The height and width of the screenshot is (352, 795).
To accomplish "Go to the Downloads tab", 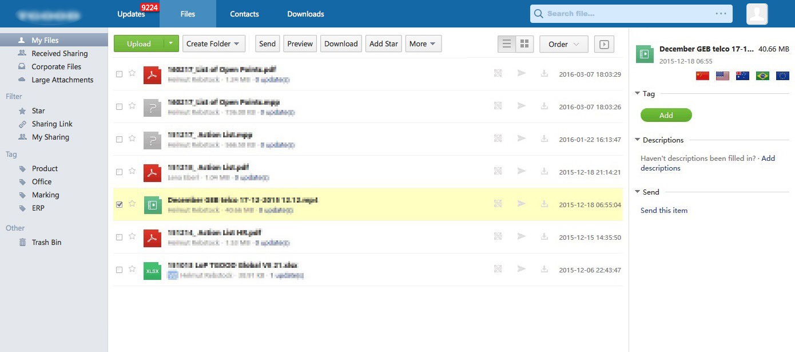I will tap(305, 14).
